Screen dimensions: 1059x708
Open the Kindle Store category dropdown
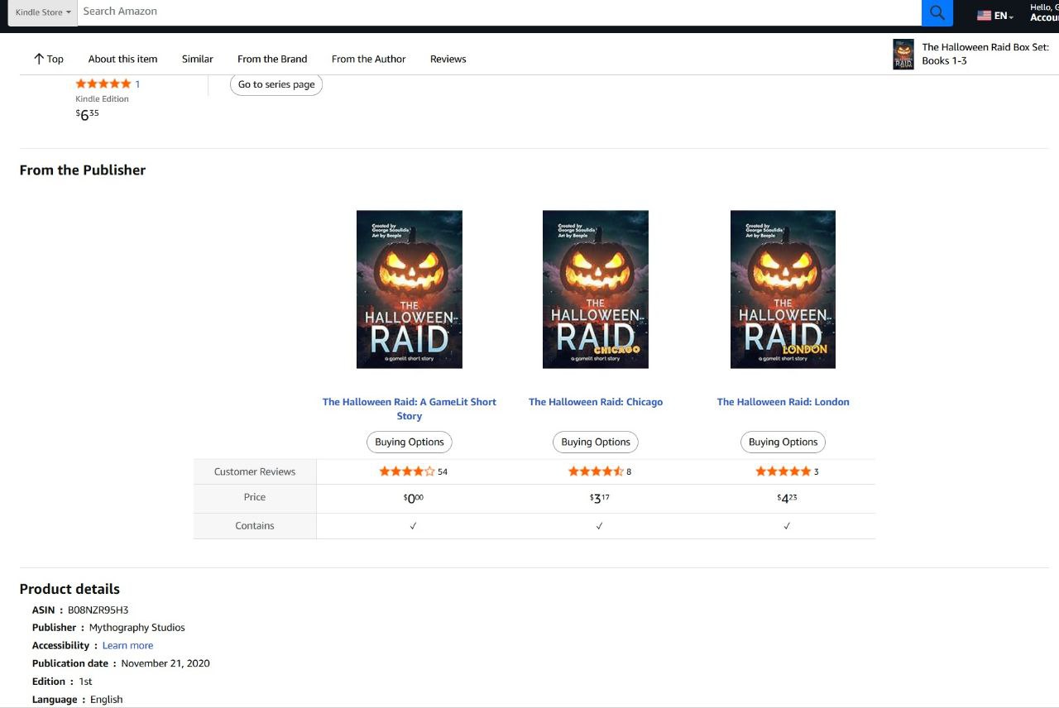[43, 12]
